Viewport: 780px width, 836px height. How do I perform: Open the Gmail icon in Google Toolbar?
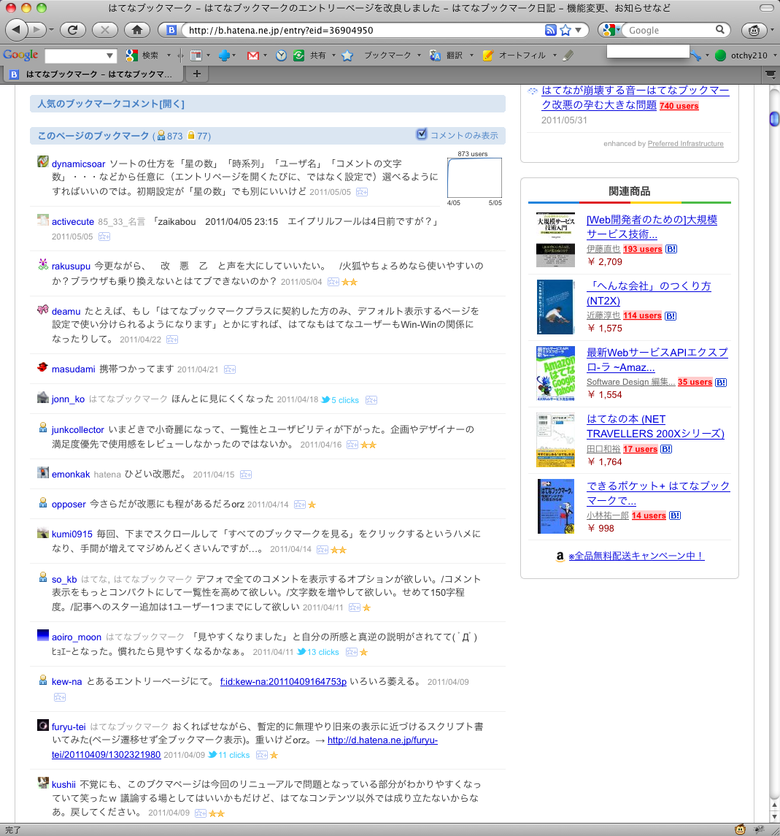point(253,55)
